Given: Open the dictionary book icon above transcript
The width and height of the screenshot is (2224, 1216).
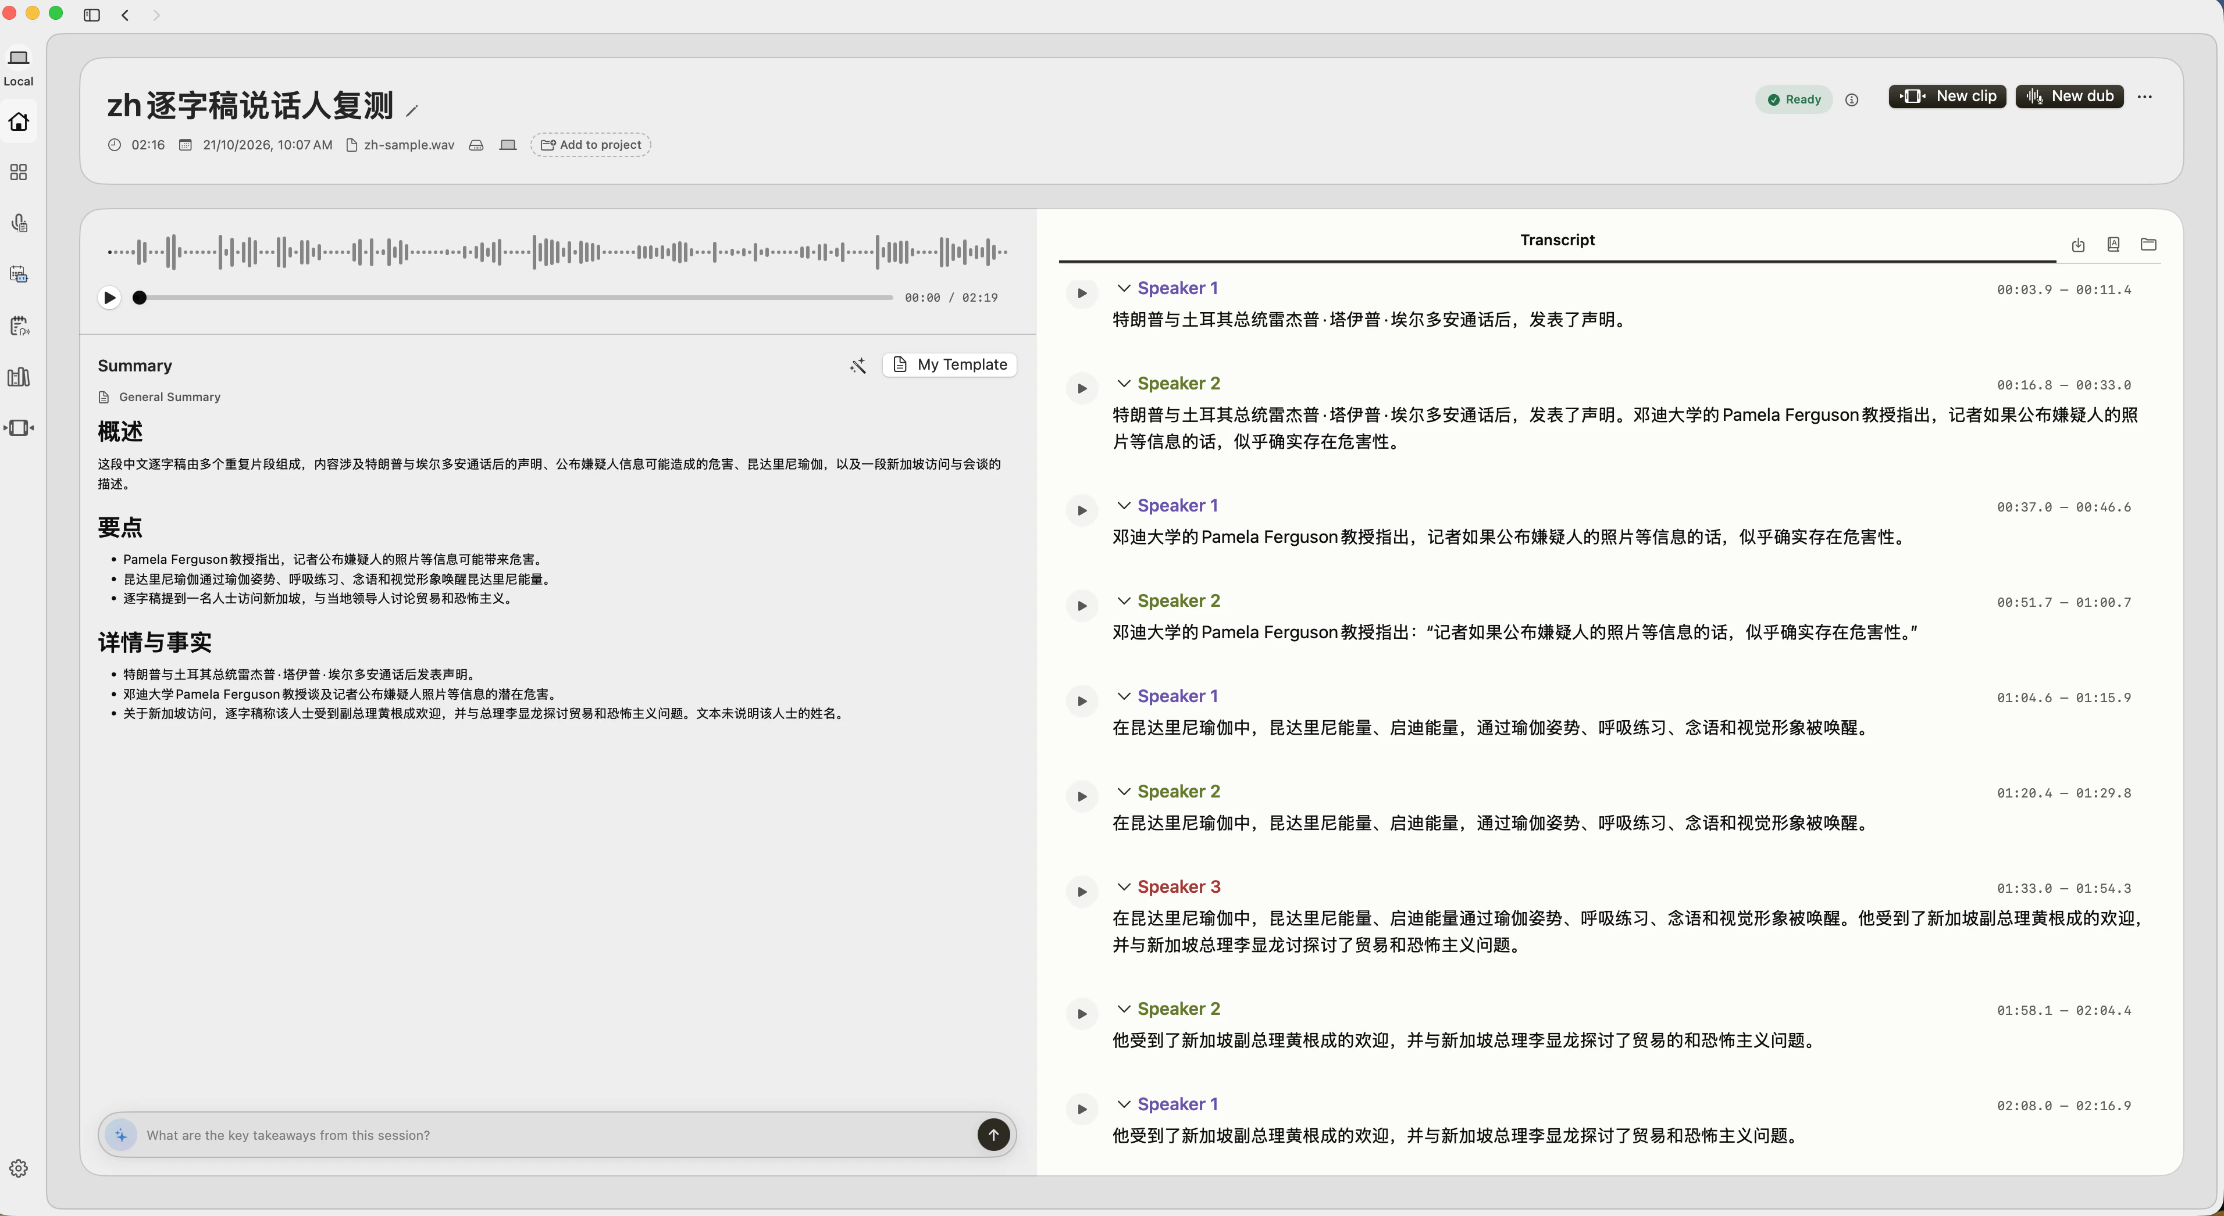Looking at the screenshot, I should pos(2113,244).
